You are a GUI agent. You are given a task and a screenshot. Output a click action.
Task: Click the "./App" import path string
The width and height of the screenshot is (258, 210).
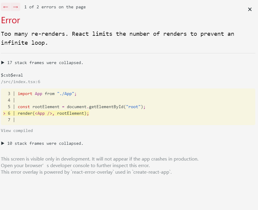(66, 94)
